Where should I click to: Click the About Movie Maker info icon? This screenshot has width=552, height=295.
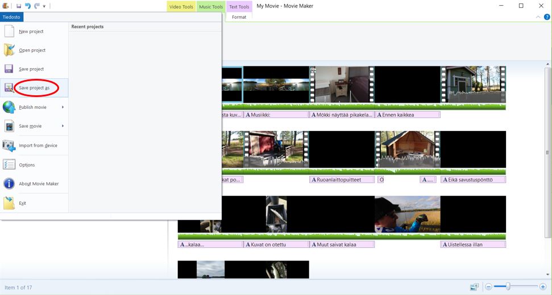(x=9, y=184)
